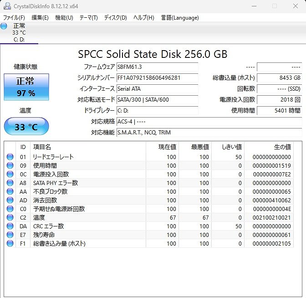Viewport: 306px width, 298px height.
Task: Click the status orb for 総書き込み量 (ホスト)
Action: [x=10, y=244]
